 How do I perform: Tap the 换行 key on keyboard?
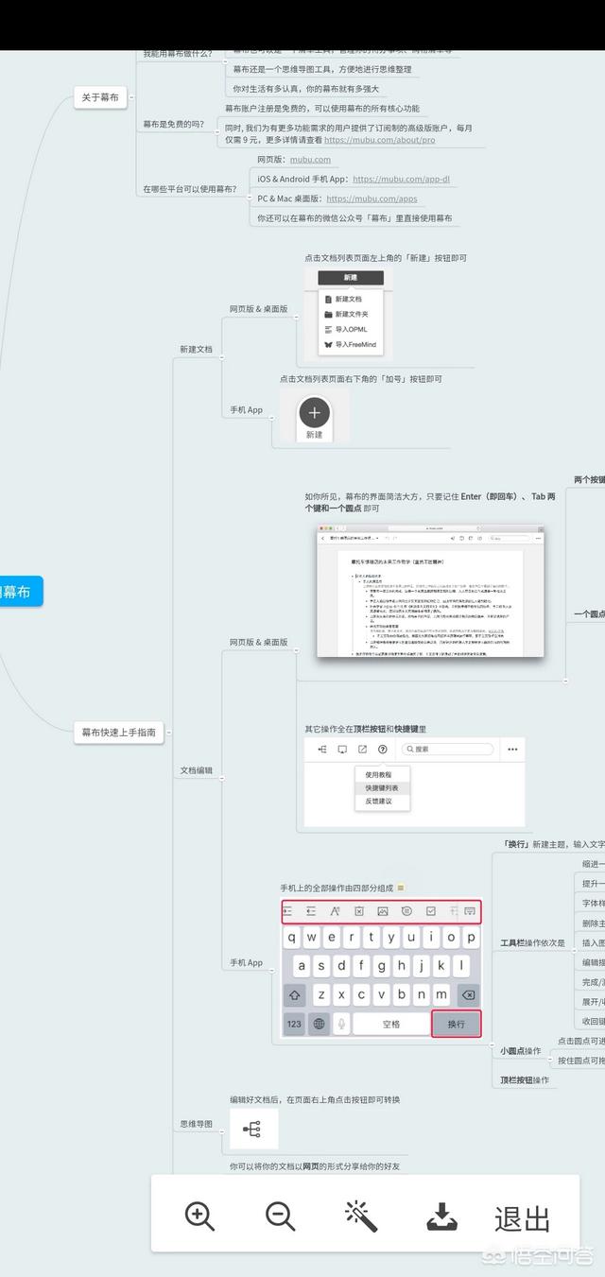click(x=457, y=1024)
